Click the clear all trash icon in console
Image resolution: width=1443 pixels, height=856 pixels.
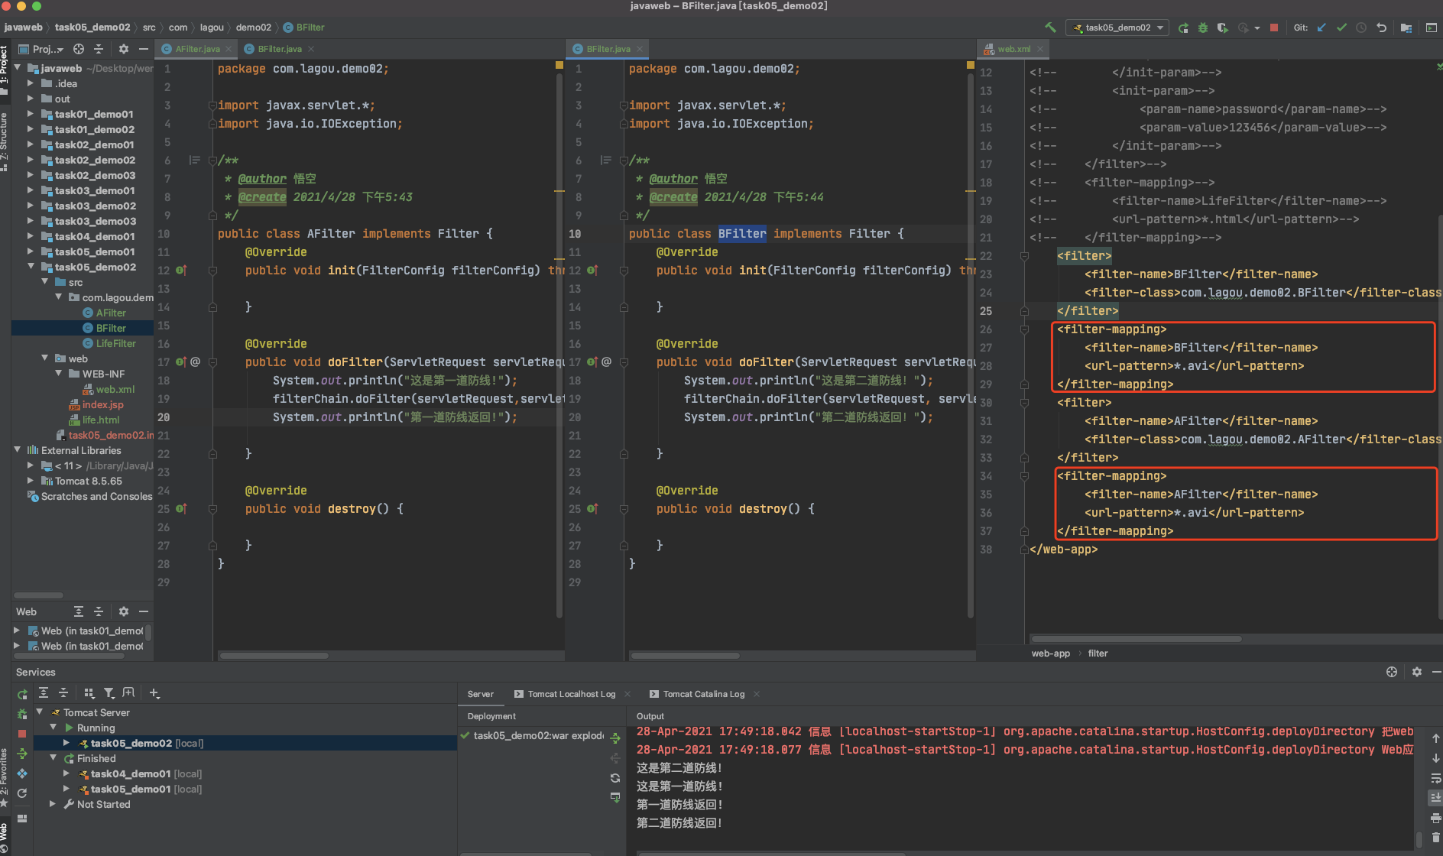[1435, 838]
